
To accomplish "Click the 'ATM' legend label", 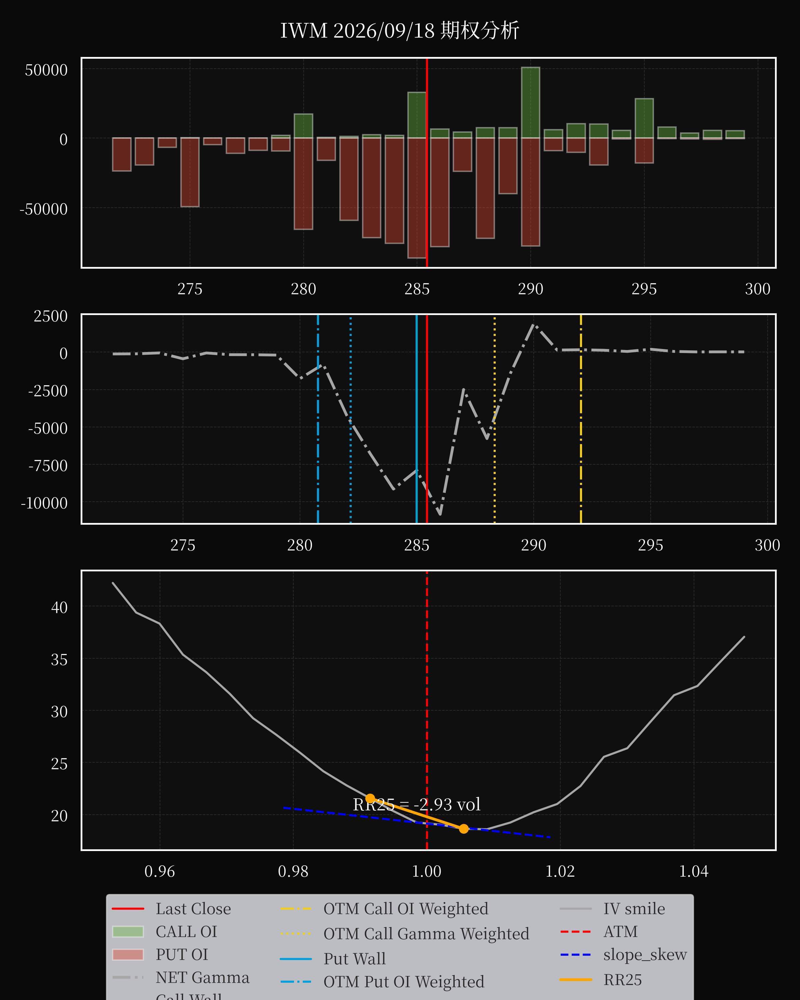I will click(x=621, y=931).
